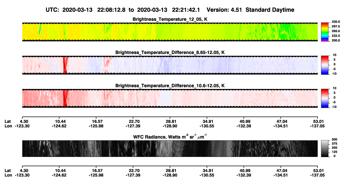Click the 330.0 colorbar tick label

pos(336,22)
